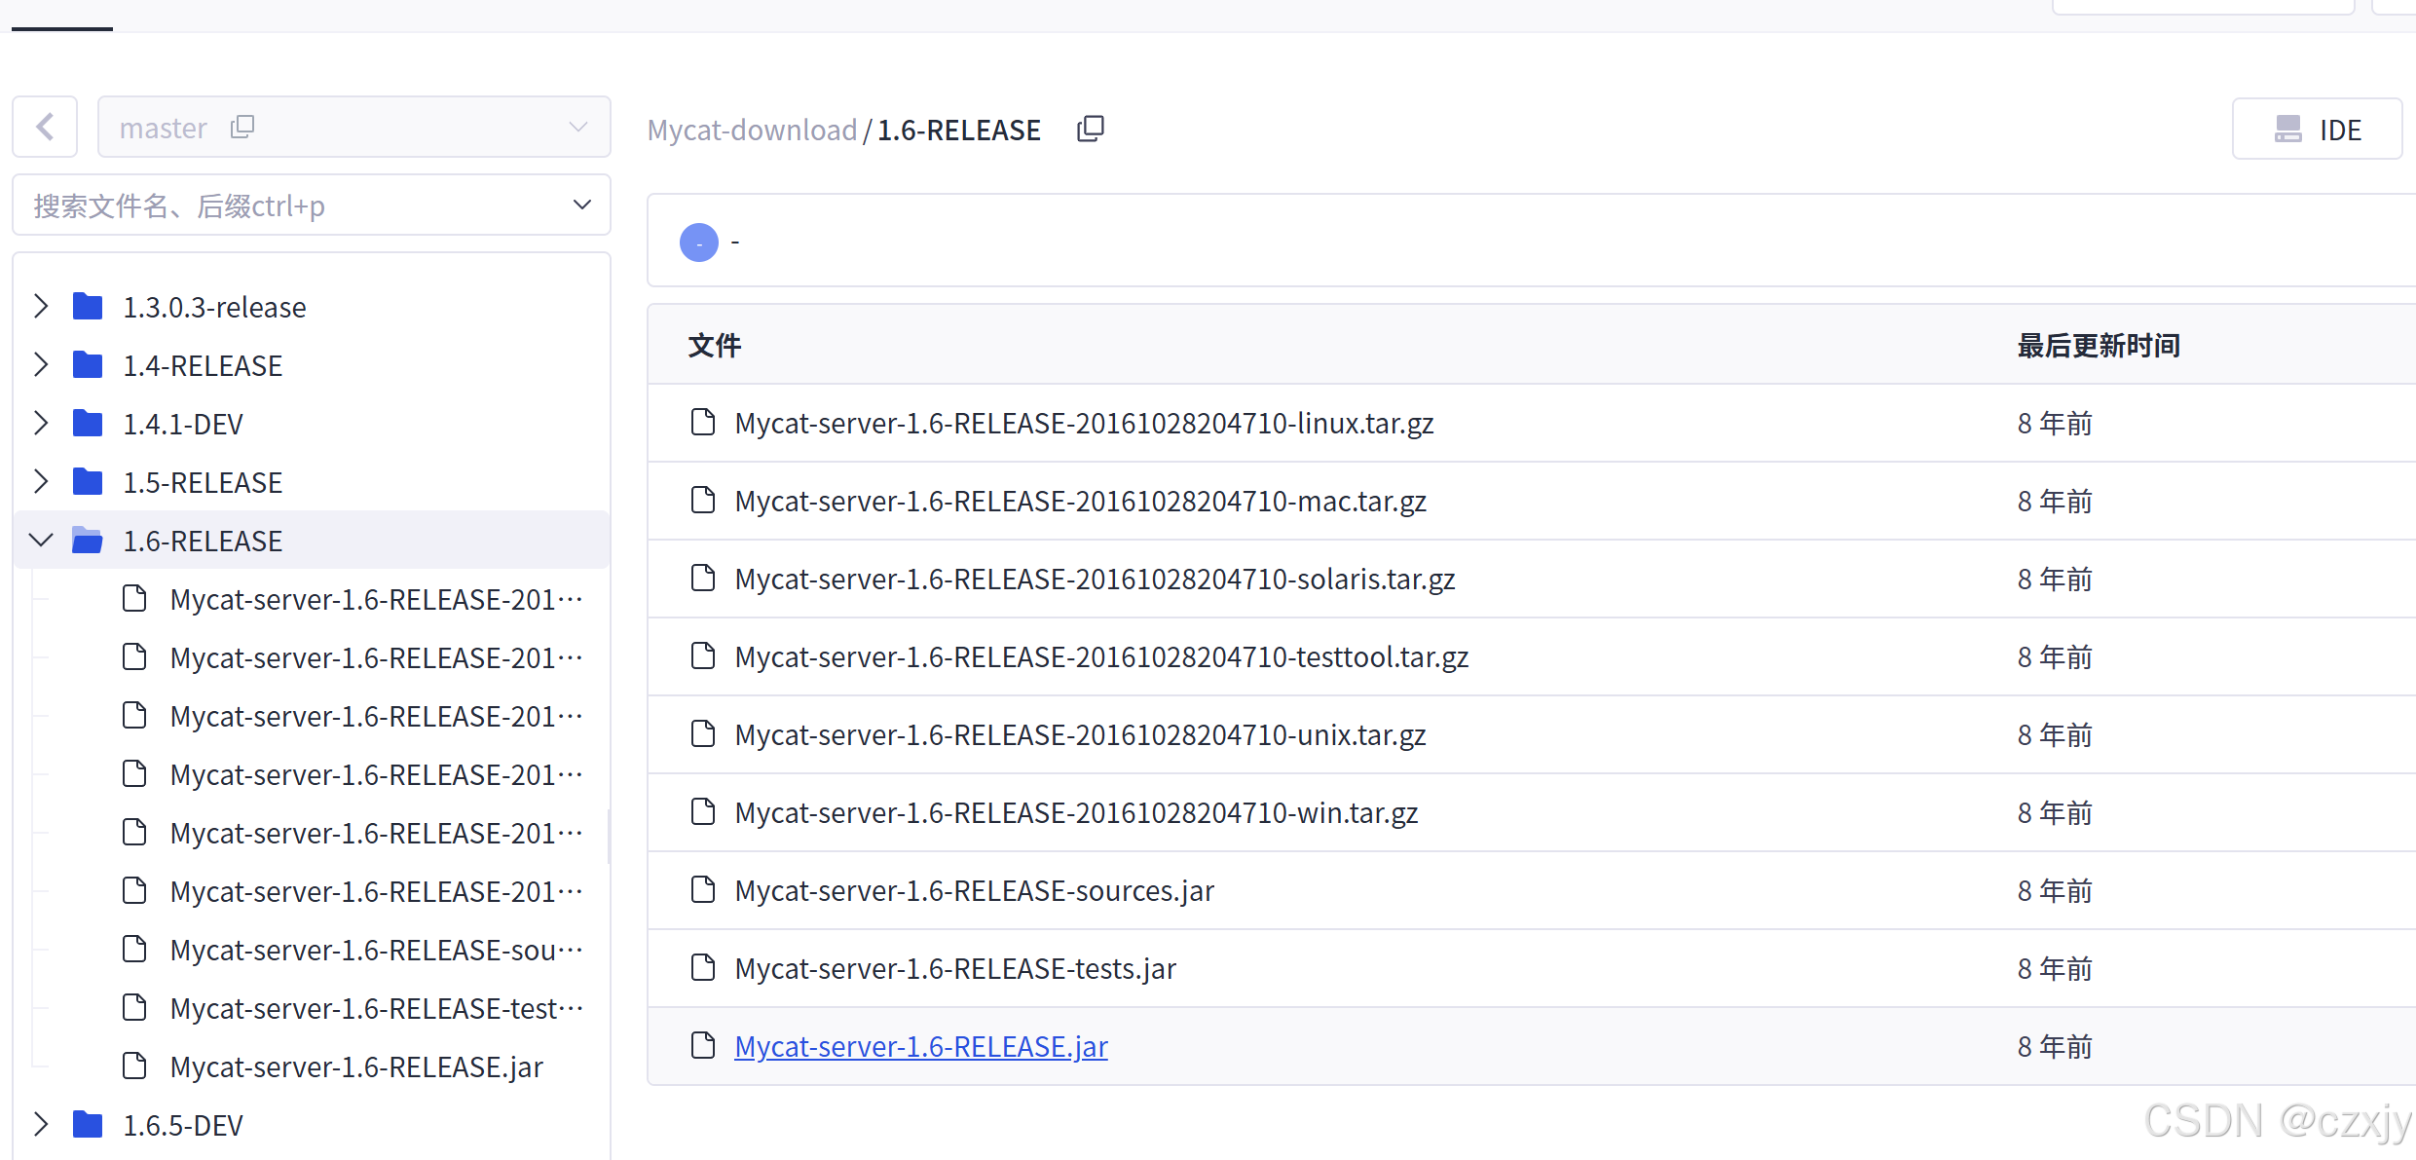Click the IDE button icon
Image resolution: width=2416 pixels, height=1160 pixels.
point(2287,129)
